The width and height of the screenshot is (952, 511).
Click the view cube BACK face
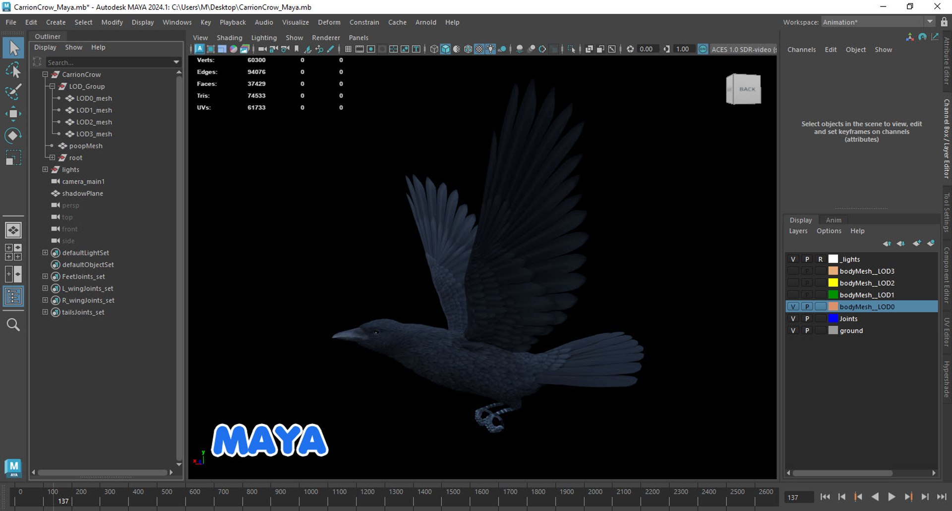[x=747, y=89]
